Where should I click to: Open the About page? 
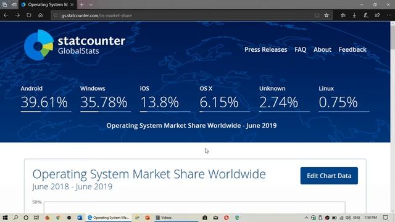[322, 49]
